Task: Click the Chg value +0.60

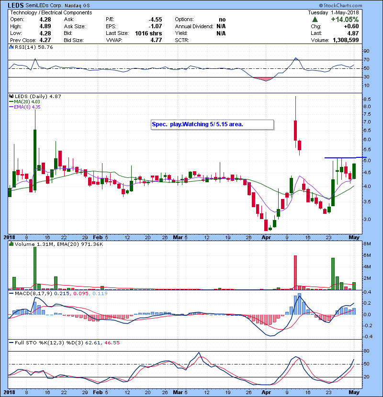Action: [x=351, y=26]
